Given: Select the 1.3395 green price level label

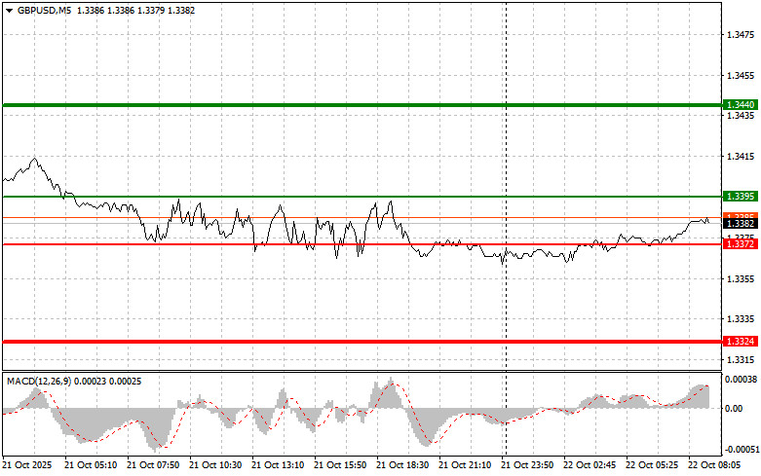Looking at the screenshot, I should point(741,197).
